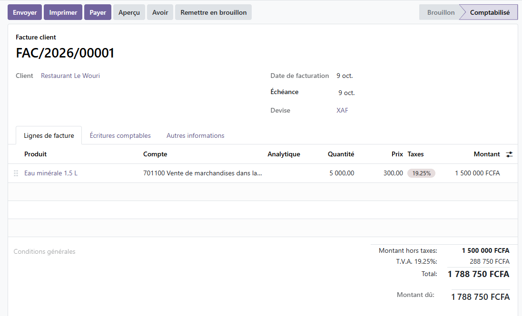Click the 701100 Vente de marchandises account cell
The image size is (522, 316).
coord(202,173)
